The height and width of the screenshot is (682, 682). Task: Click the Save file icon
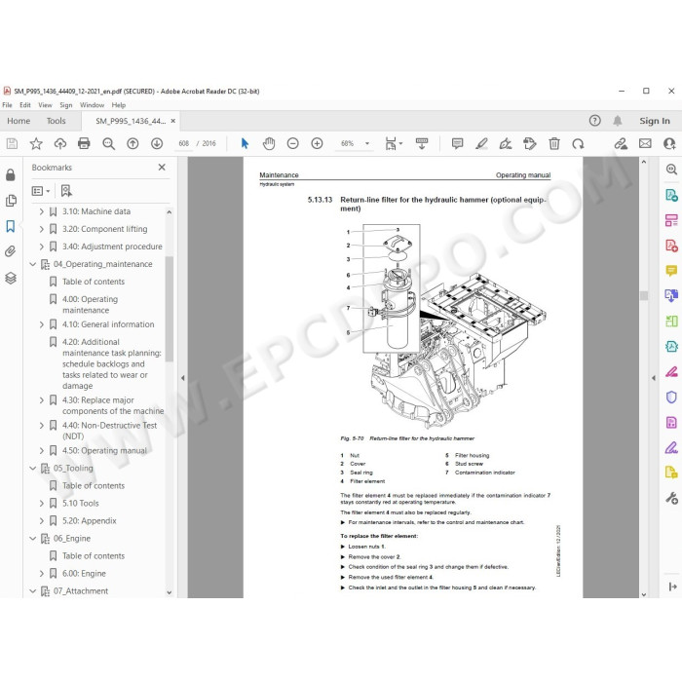pyautogui.click(x=12, y=143)
